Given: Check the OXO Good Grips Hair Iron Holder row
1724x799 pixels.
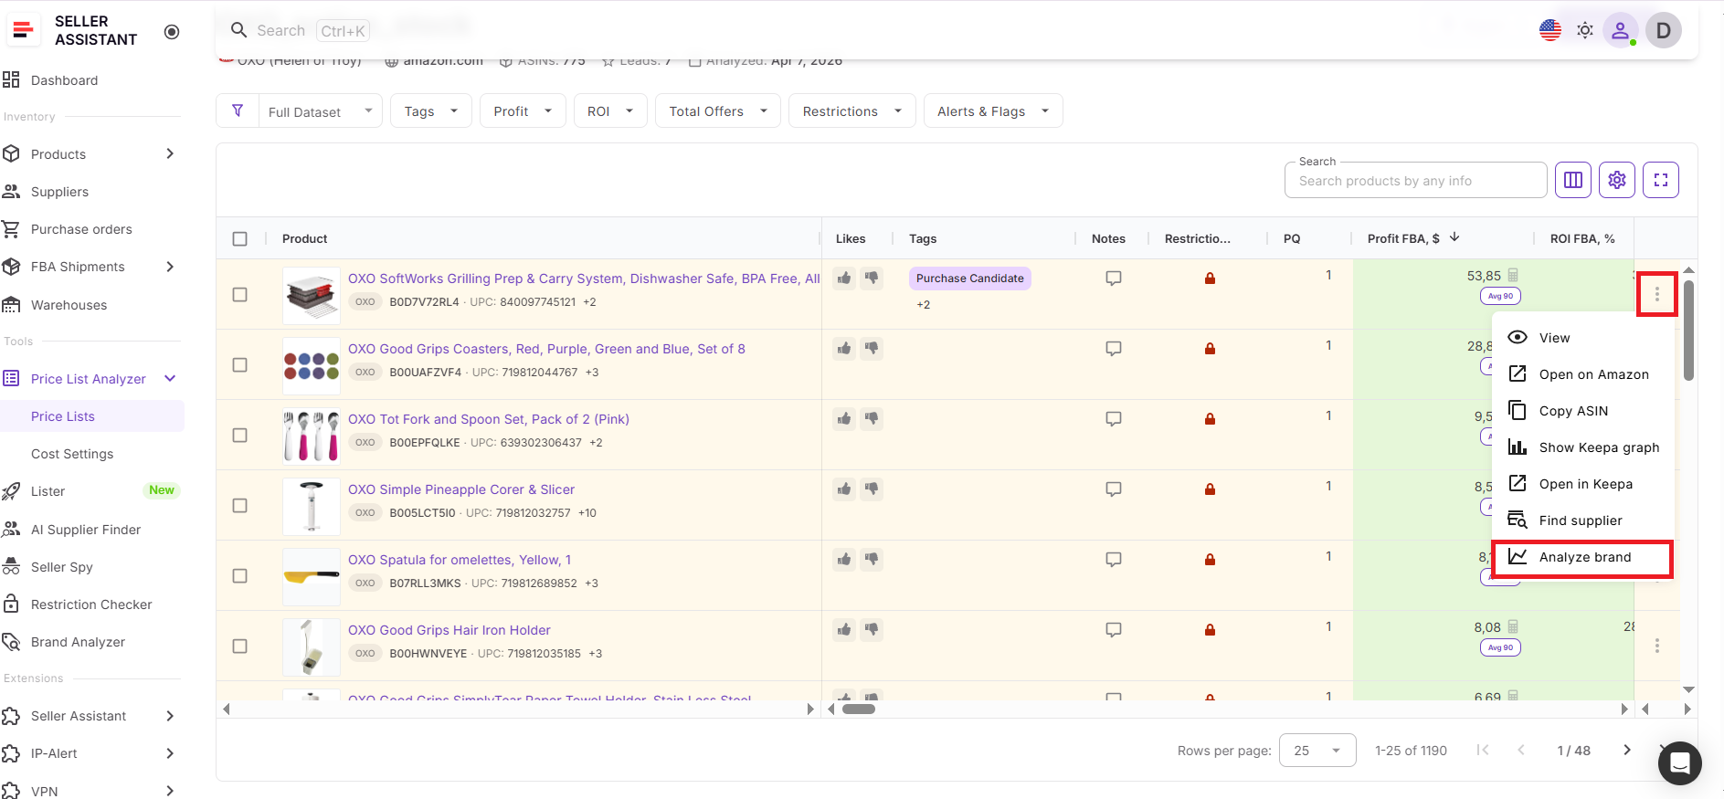Looking at the screenshot, I should click(x=240, y=646).
